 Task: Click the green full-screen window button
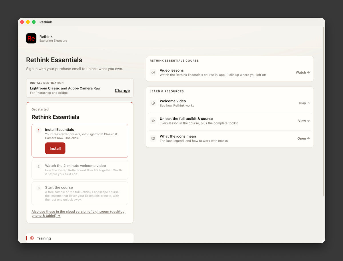[34, 22]
